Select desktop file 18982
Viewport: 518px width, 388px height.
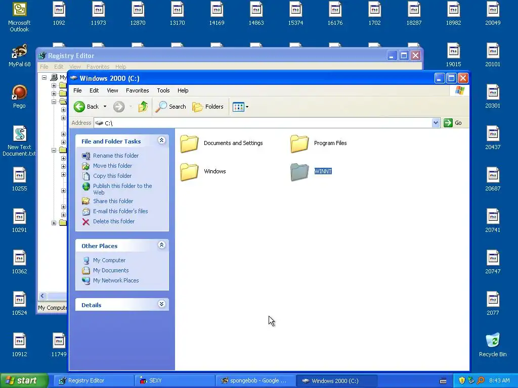453,14
